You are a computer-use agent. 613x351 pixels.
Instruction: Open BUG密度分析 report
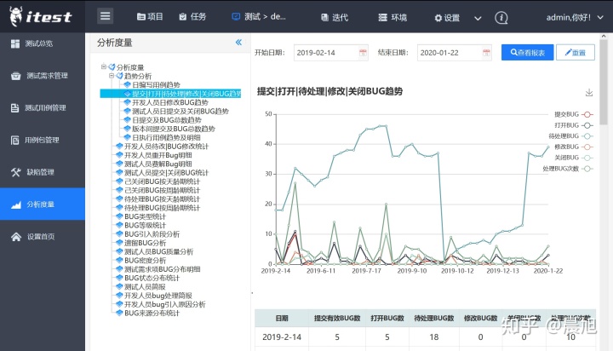pyautogui.click(x=145, y=261)
